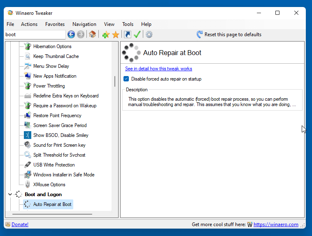Click the New Apps Notification icon

28,76
